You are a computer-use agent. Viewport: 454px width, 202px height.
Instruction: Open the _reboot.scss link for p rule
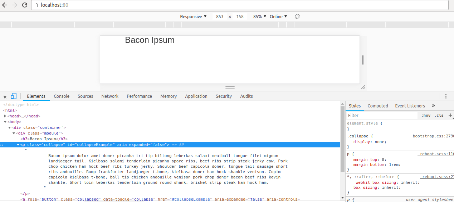(436, 154)
